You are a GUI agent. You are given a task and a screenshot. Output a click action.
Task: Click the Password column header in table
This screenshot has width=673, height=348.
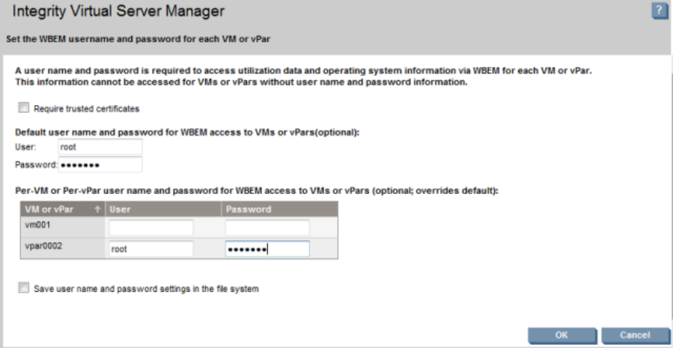click(248, 209)
